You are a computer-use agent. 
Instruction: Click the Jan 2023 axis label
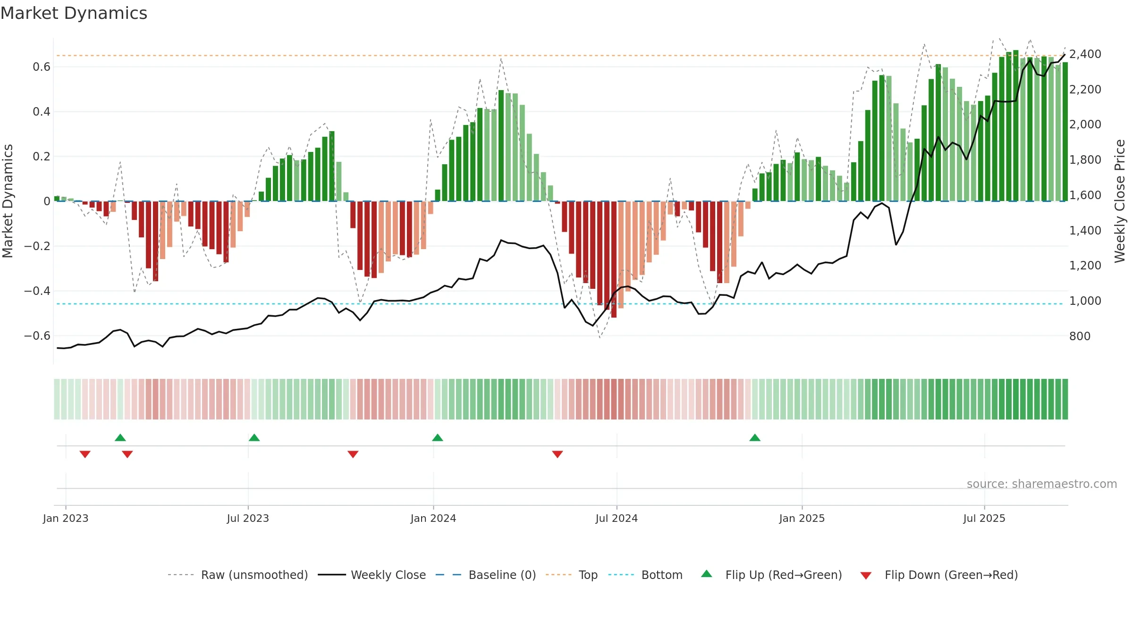[x=66, y=518]
